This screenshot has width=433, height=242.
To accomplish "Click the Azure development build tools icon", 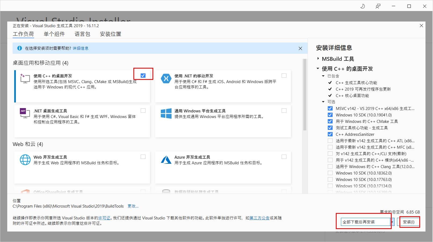I will pos(166,160).
